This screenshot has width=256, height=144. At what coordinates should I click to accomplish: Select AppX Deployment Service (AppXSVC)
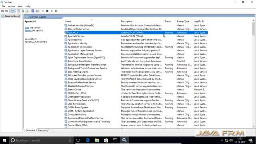(136, 58)
